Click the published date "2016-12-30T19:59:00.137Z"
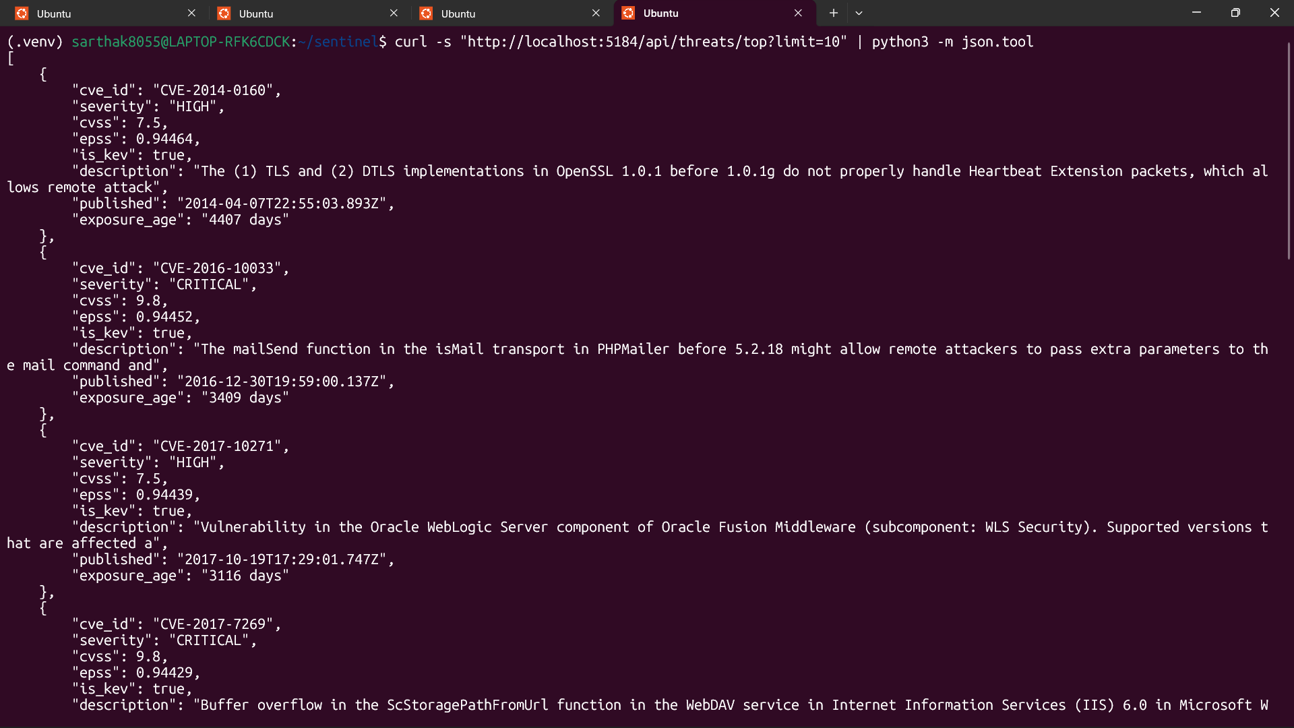Image resolution: width=1294 pixels, height=728 pixels. point(282,382)
